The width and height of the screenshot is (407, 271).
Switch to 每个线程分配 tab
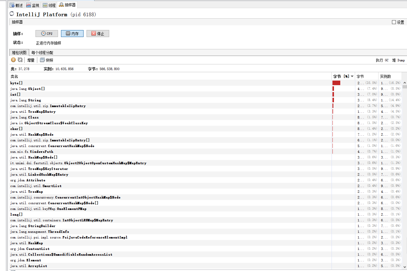pyautogui.click(x=42, y=53)
